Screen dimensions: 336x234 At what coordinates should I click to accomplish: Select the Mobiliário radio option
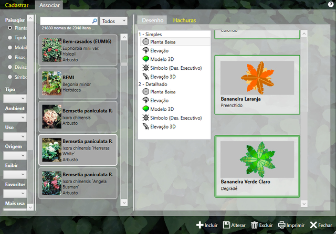tap(10, 47)
